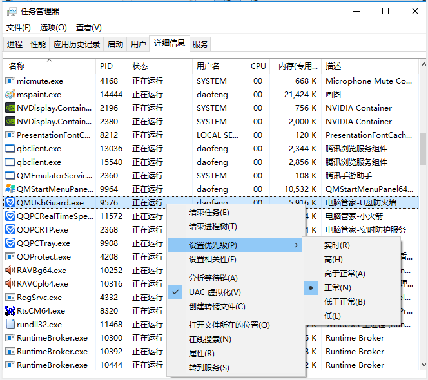
Task: Select the mspaint.exe 21,424 K memory cell
Action: pos(296,95)
